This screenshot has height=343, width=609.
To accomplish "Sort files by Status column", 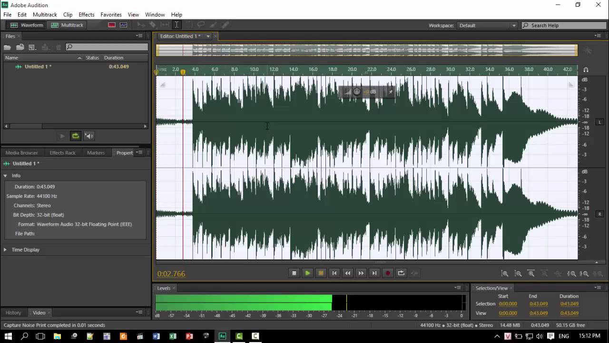I will (x=92, y=58).
